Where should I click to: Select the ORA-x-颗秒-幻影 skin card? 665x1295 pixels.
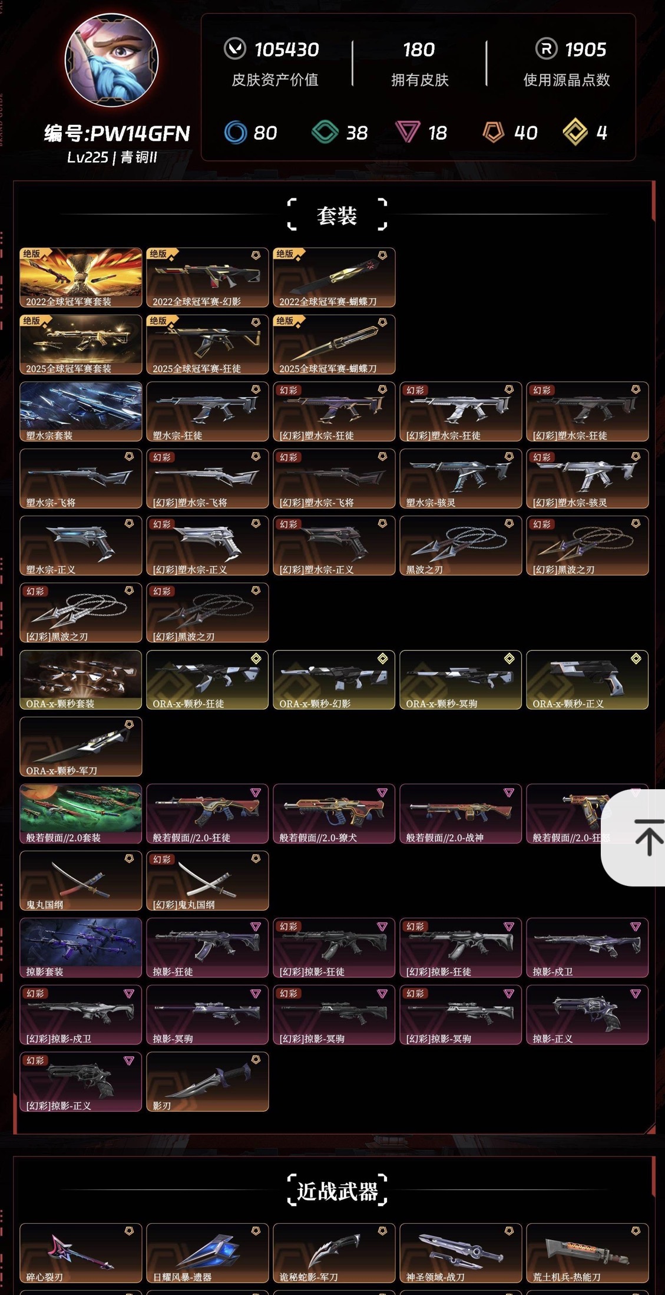coord(334,680)
